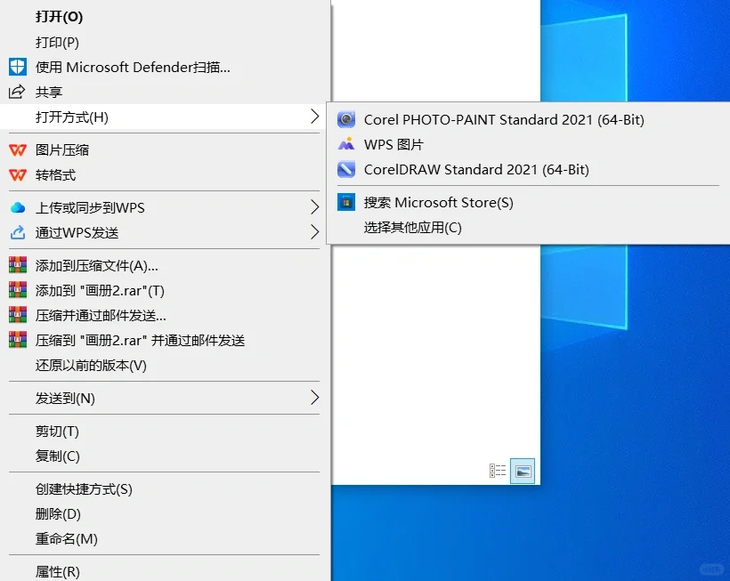Choose 删除(D) from menu

[165, 513]
